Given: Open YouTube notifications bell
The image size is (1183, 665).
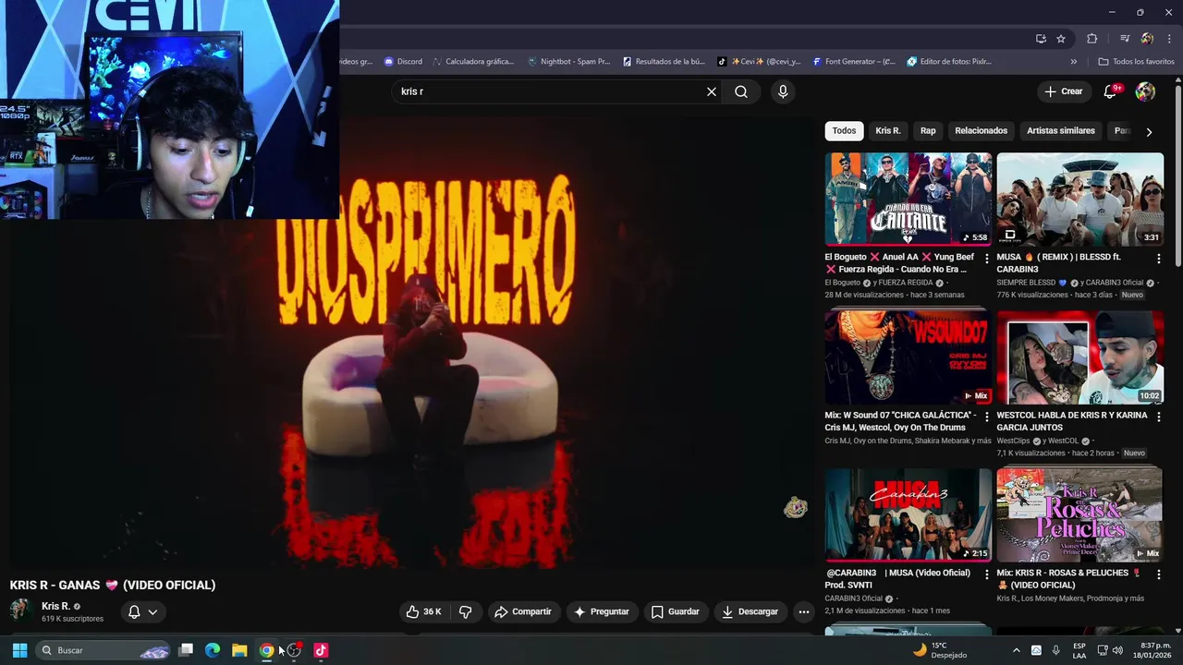Looking at the screenshot, I should [x=1112, y=91].
